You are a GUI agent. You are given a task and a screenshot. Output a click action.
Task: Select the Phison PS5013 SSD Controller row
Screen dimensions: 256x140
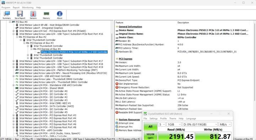74,52
